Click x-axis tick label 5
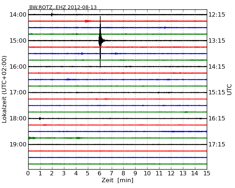Screen dimensions: 235x188 point(88,174)
